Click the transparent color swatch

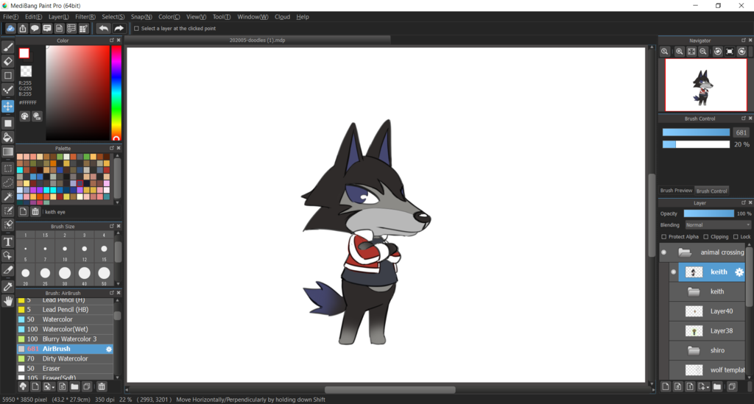click(26, 71)
